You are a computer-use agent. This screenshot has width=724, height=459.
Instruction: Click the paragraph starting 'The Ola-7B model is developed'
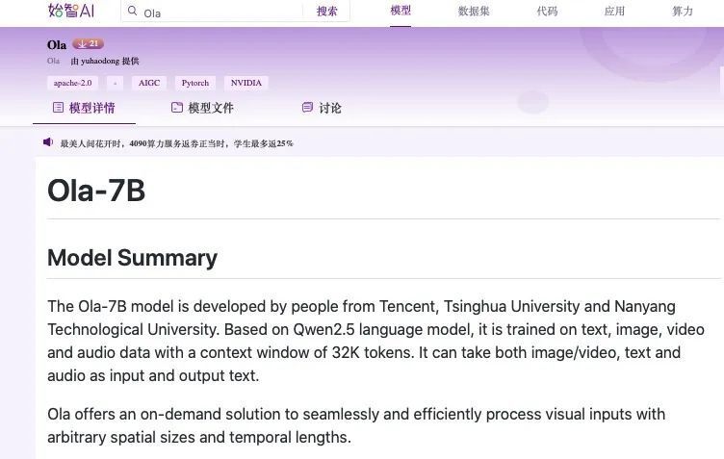[375, 341]
